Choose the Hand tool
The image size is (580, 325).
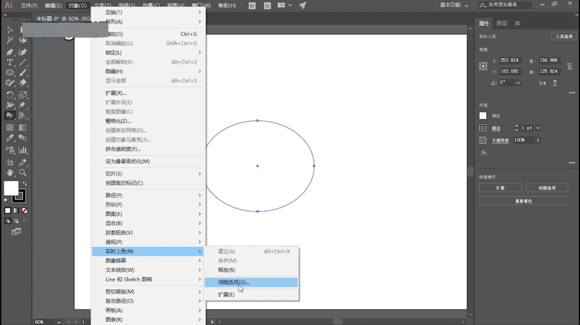(x=10, y=172)
